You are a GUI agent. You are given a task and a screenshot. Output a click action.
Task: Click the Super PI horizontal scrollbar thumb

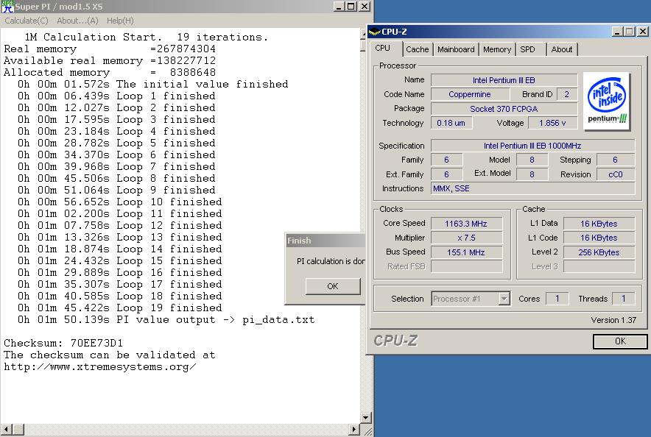(x=18, y=429)
